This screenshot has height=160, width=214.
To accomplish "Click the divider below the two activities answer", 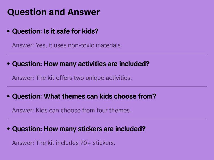I will pyautogui.click(x=107, y=86).
